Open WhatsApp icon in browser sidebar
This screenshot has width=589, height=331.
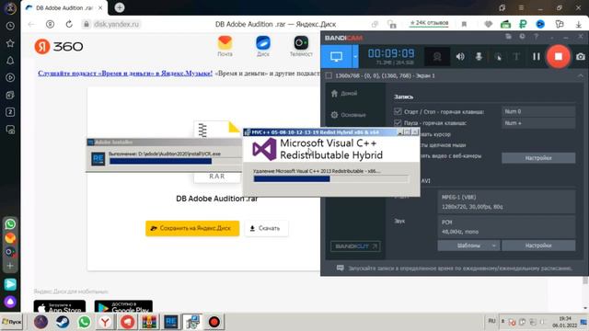click(x=10, y=224)
